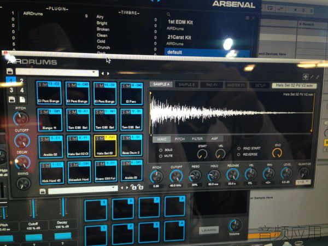
Task: Select bank 3
Action: pyautogui.click(x=11, y=90)
